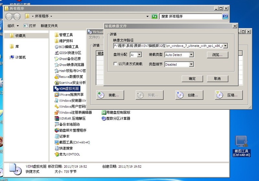Select the Hash校验与GHO密 shortcut icon
Viewport: 259px width, 181px height.
57,71
